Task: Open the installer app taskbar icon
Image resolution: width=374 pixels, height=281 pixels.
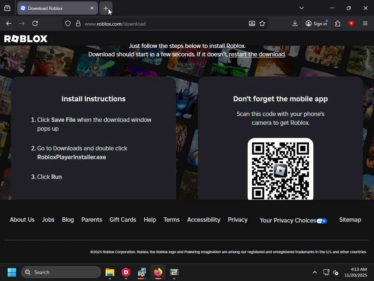Action: [x=142, y=272]
